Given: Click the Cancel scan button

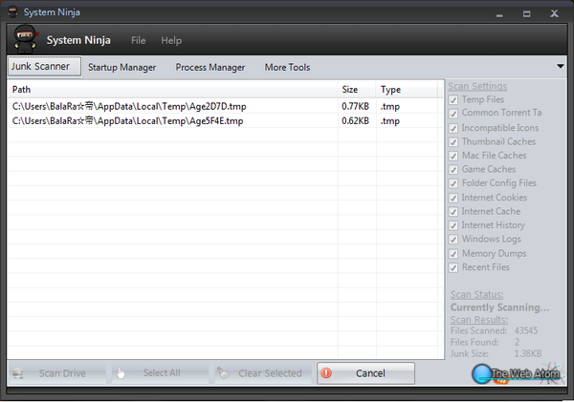Looking at the screenshot, I should (x=365, y=373).
